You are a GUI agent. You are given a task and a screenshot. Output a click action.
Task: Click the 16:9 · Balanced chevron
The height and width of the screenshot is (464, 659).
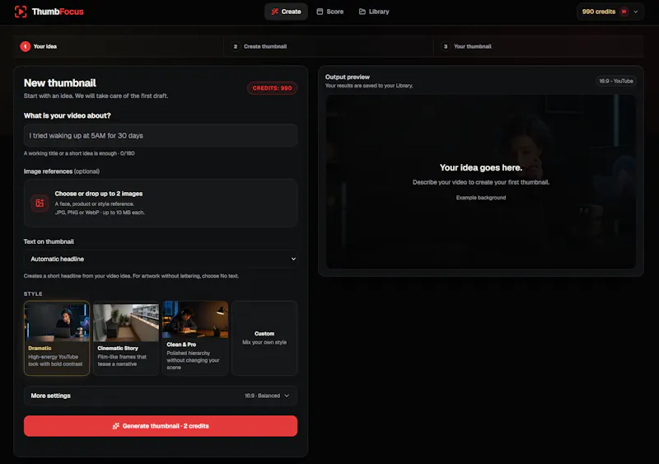(287, 396)
